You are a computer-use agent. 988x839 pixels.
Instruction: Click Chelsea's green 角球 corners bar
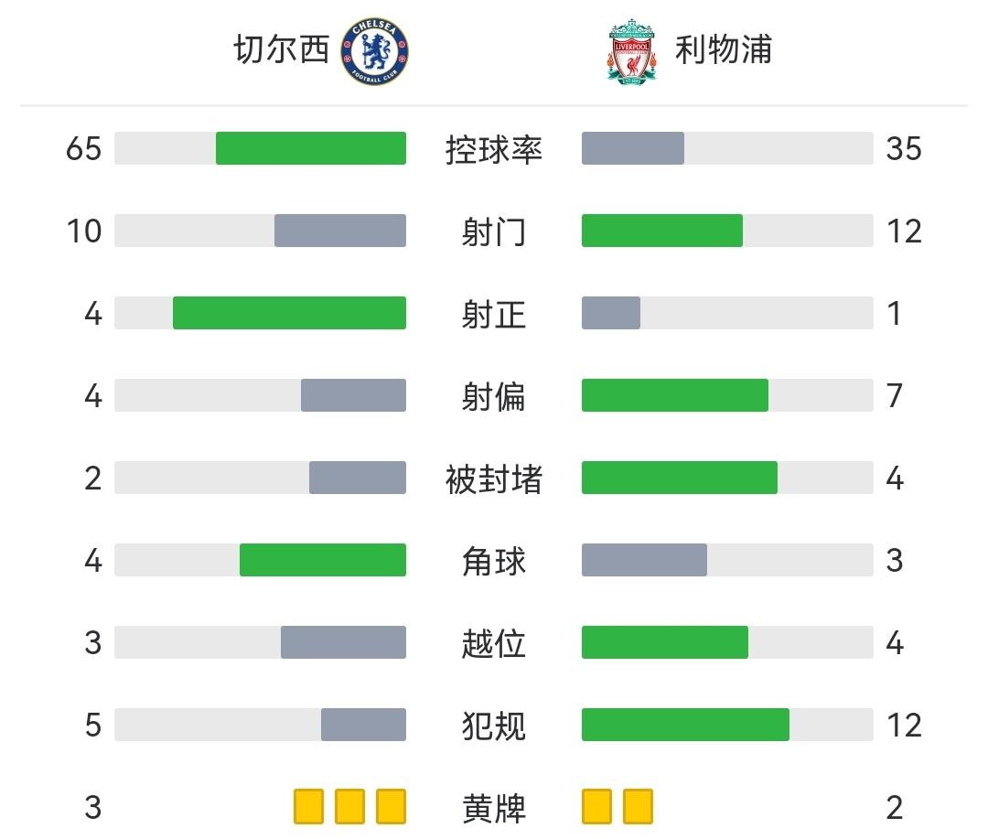323,560
